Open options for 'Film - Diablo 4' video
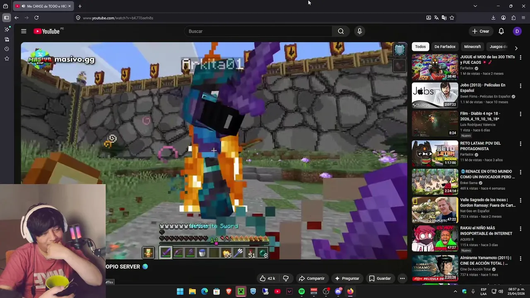 pos(520,114)
